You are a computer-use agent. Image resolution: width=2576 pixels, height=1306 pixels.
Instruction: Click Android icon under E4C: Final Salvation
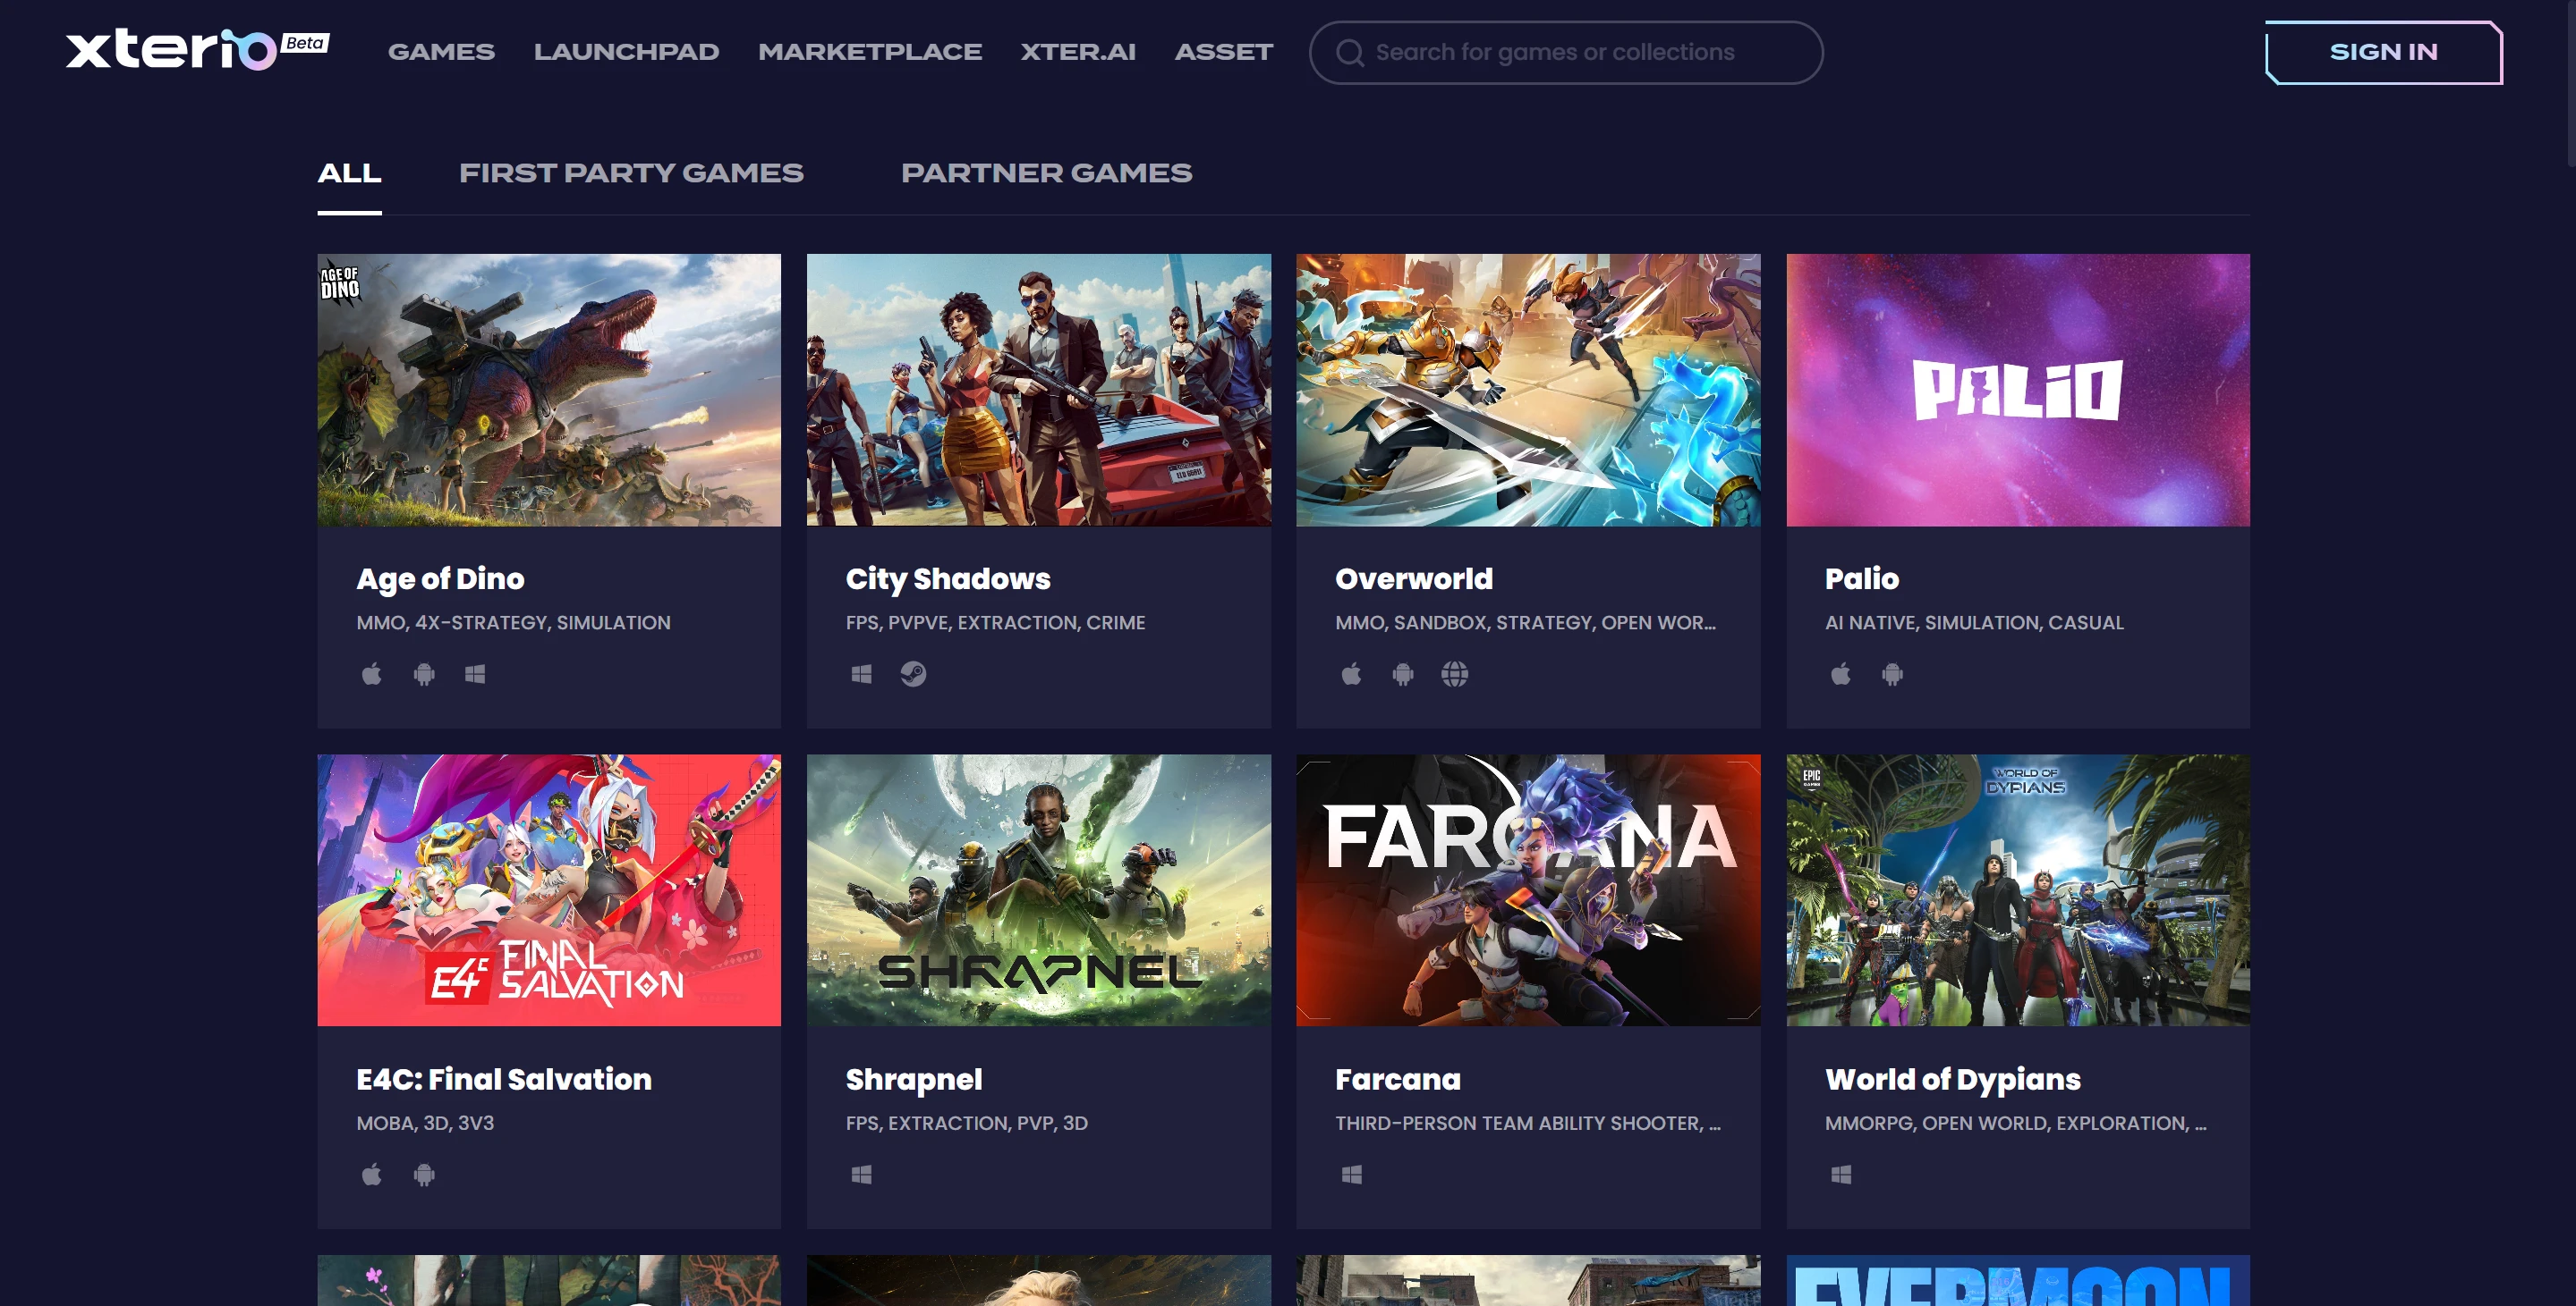(x=424, y=1175)
